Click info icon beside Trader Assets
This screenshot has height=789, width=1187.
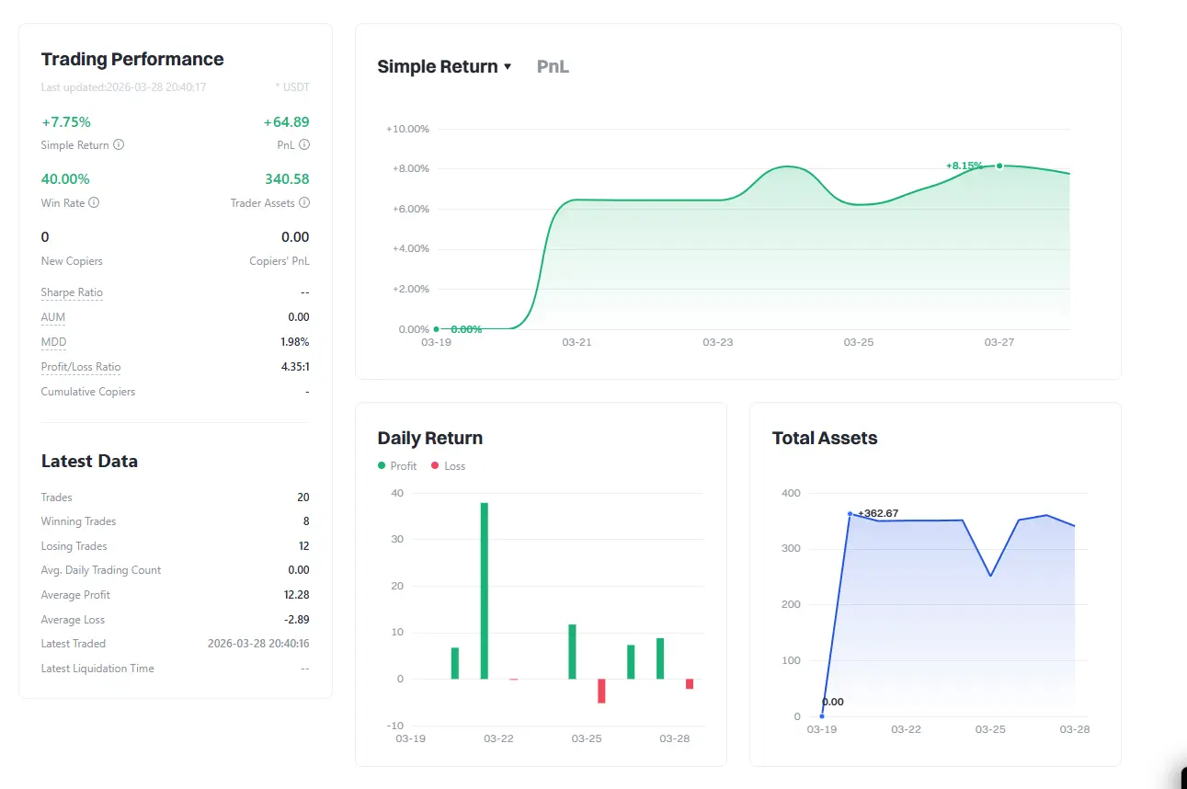(x=304, y=203)
